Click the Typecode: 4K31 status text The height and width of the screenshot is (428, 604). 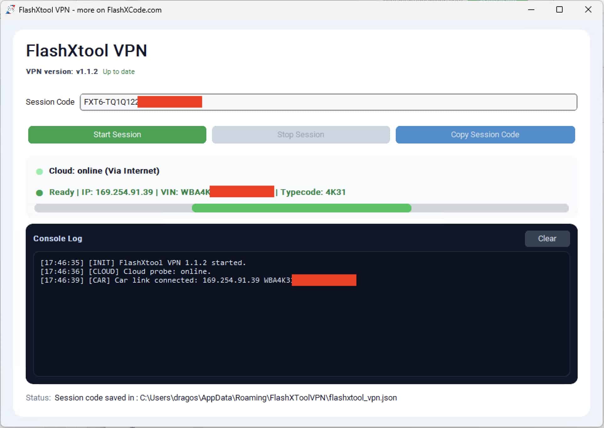pyautogui.click(x=313, y=192)
